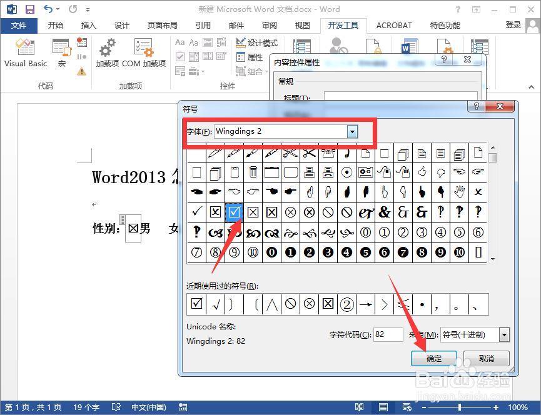541x415 pixels.
Task: Click the macro recording status icon
Action: coord(183,407)
